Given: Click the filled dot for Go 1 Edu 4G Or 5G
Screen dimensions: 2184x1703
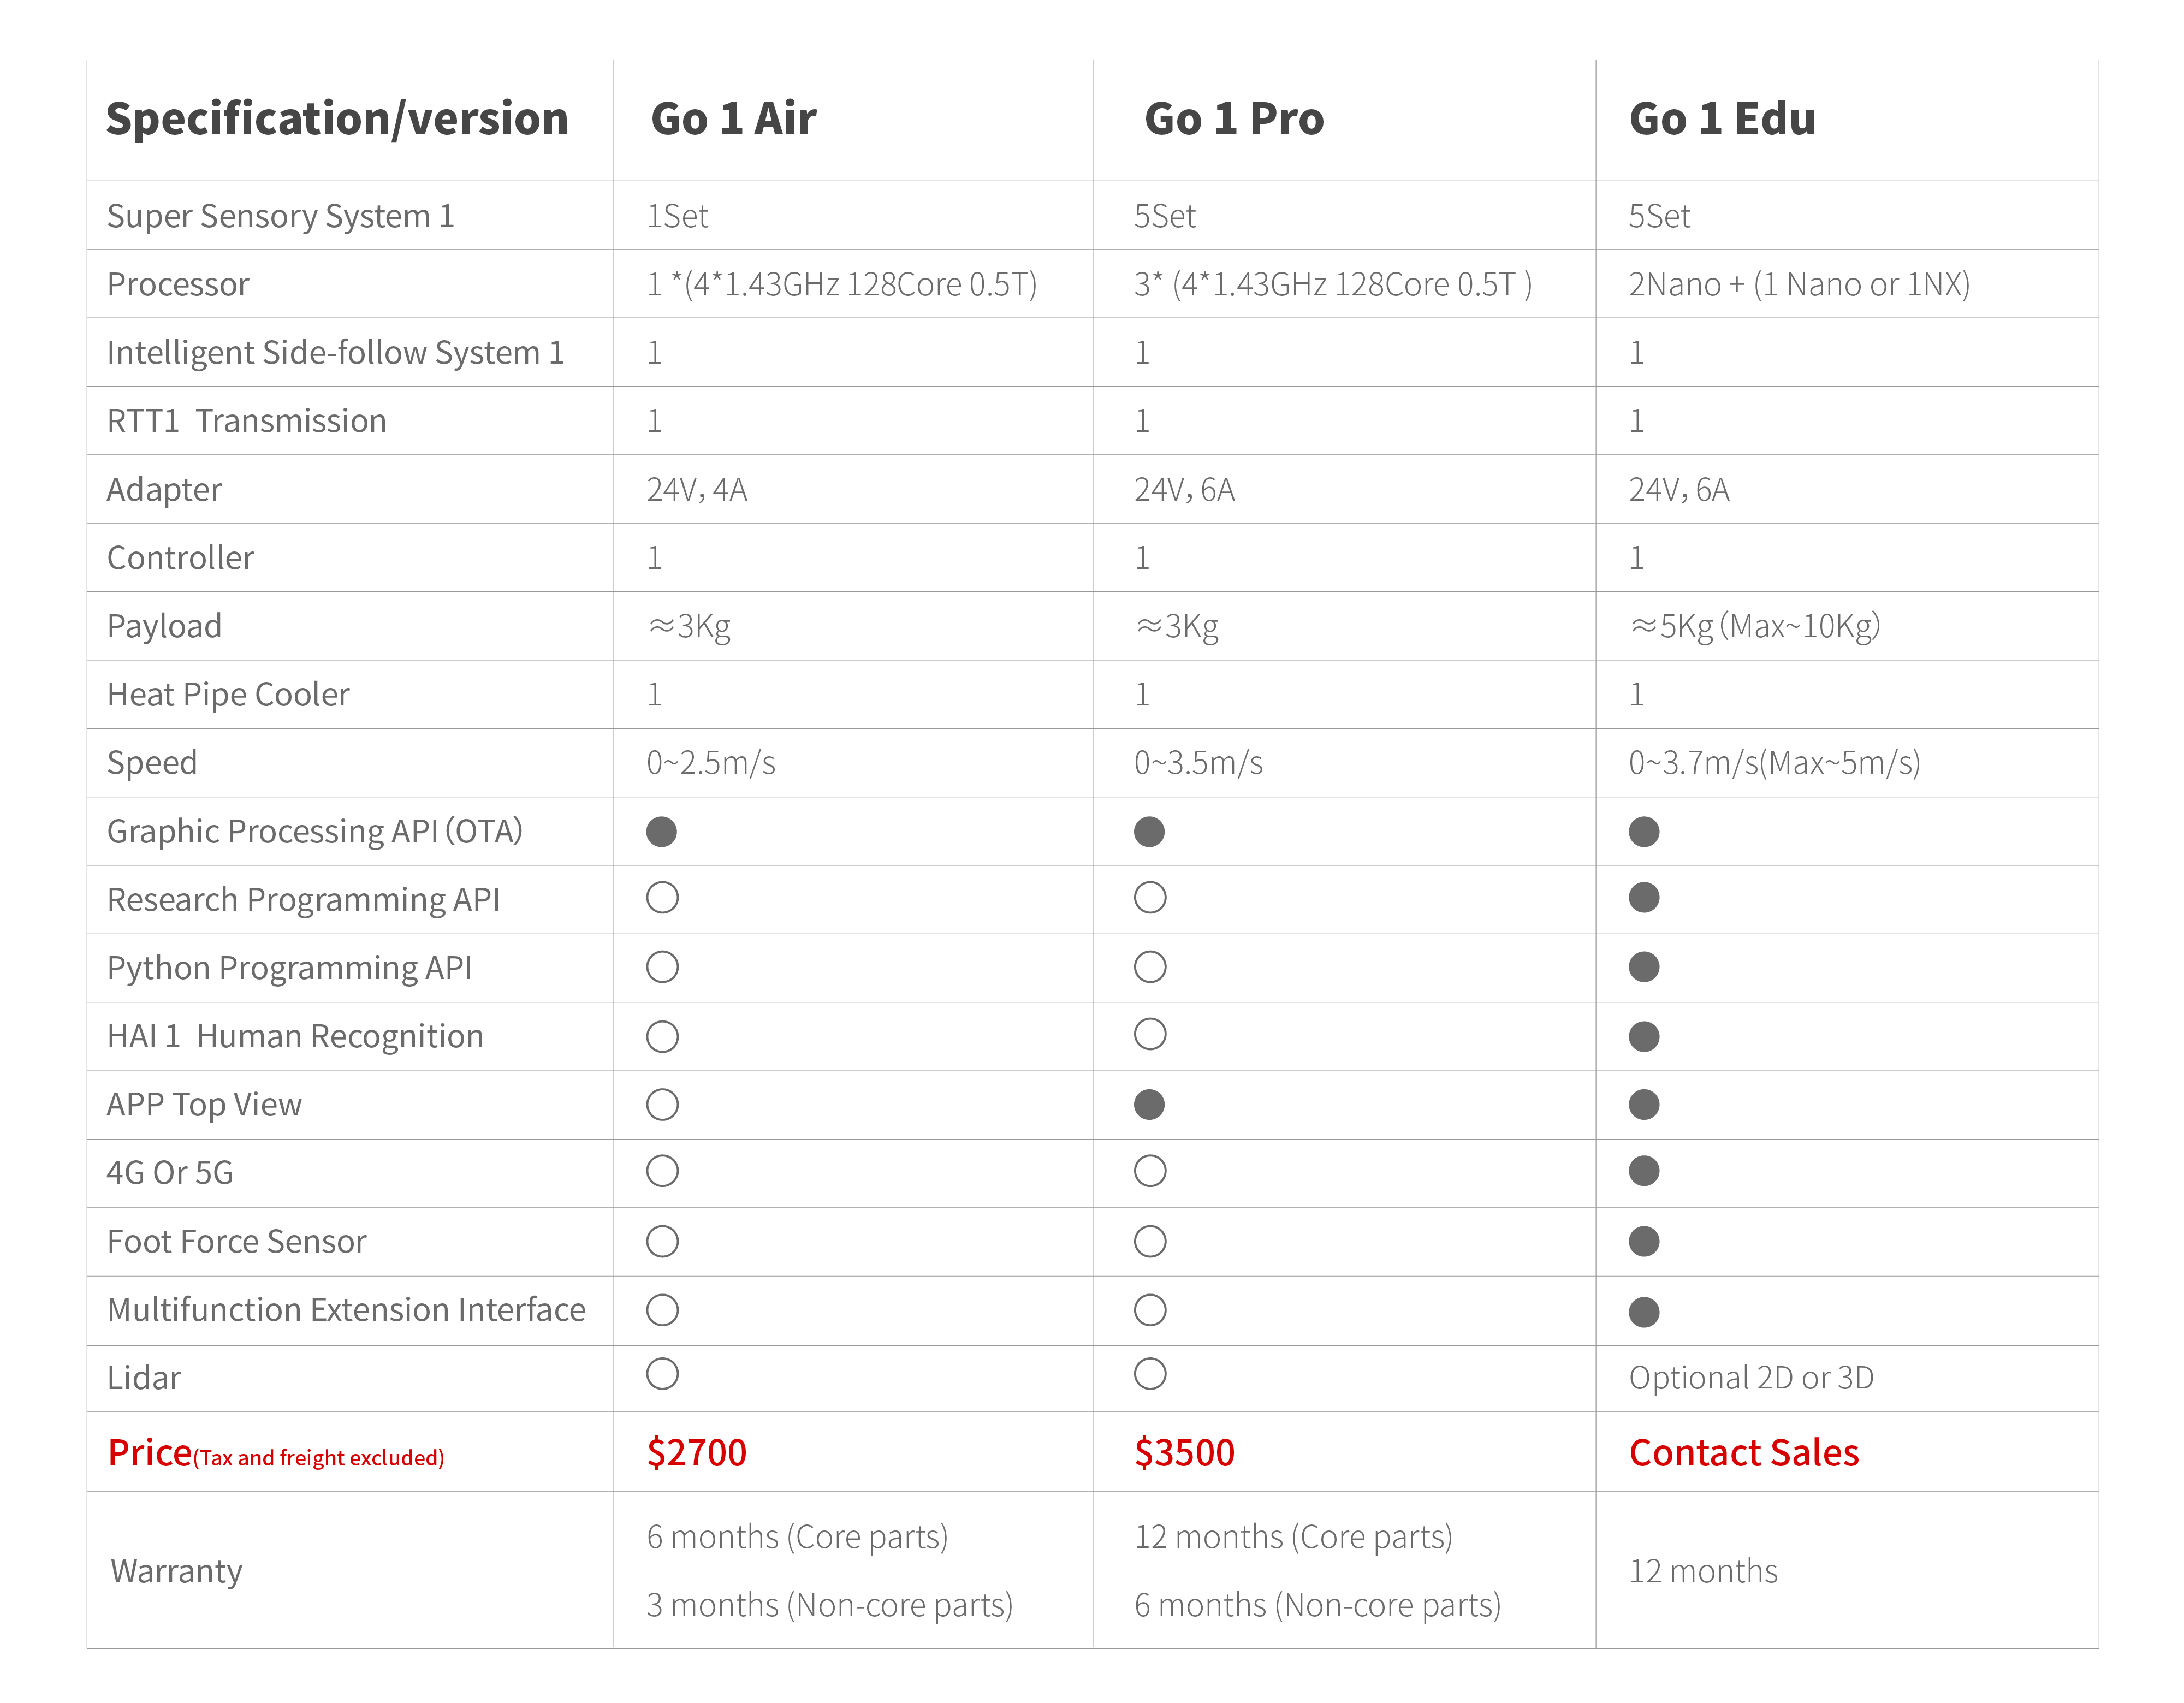Looking at the screenshot, I should tap(1643, 1171).
